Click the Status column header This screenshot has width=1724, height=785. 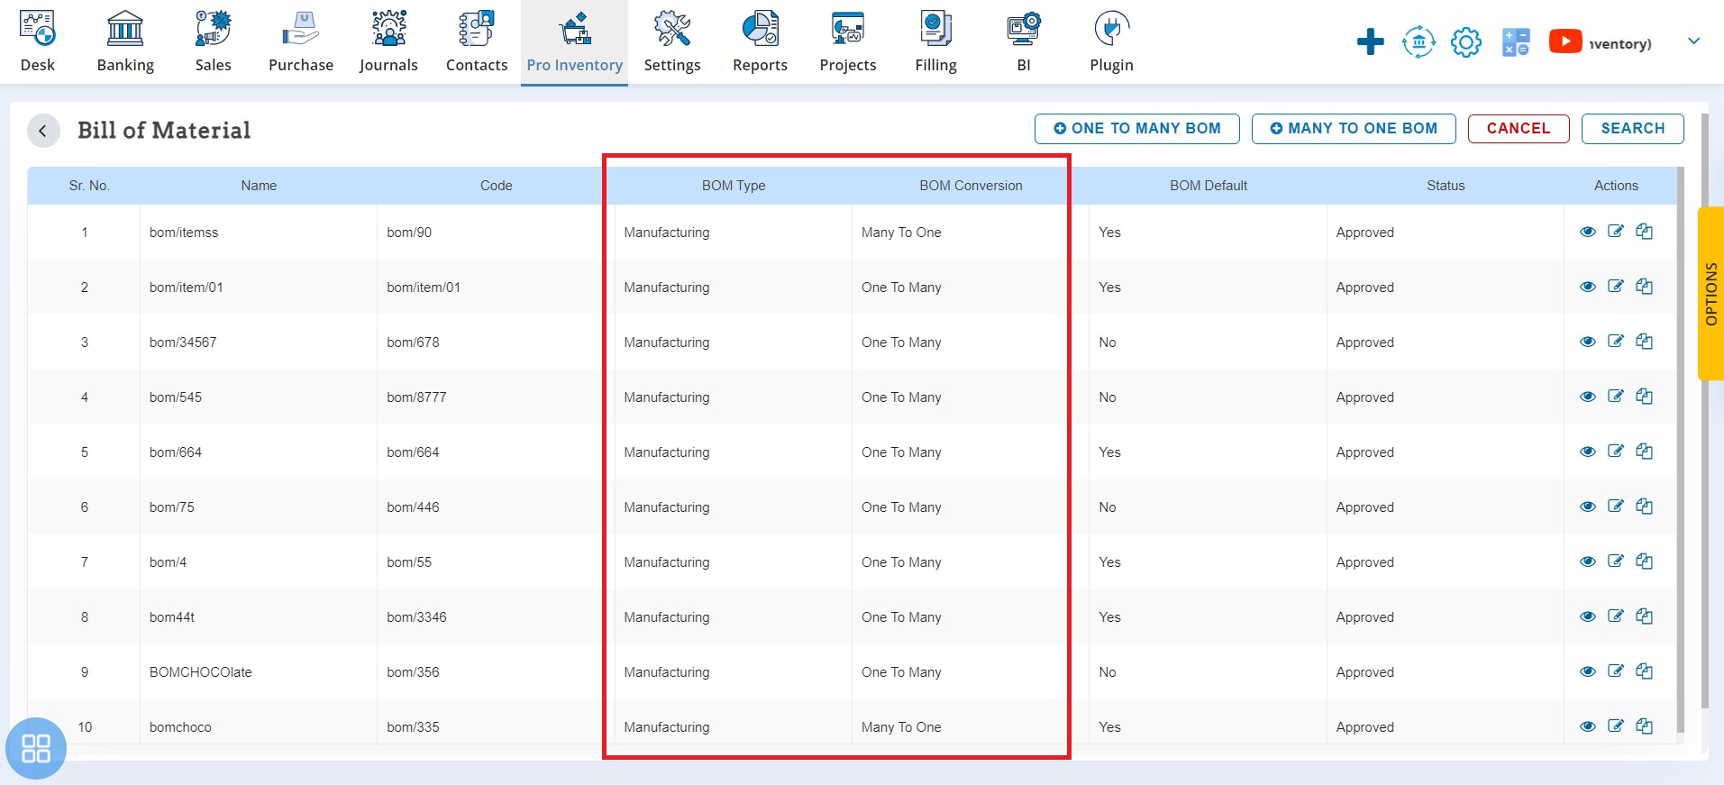(x=1446, y=186)
